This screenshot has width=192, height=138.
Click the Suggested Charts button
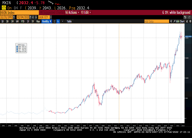coord(52,12)
